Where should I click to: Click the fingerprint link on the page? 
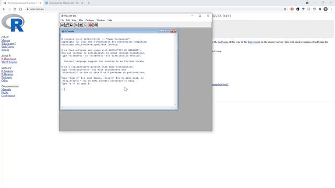click(x=254, y=42)
